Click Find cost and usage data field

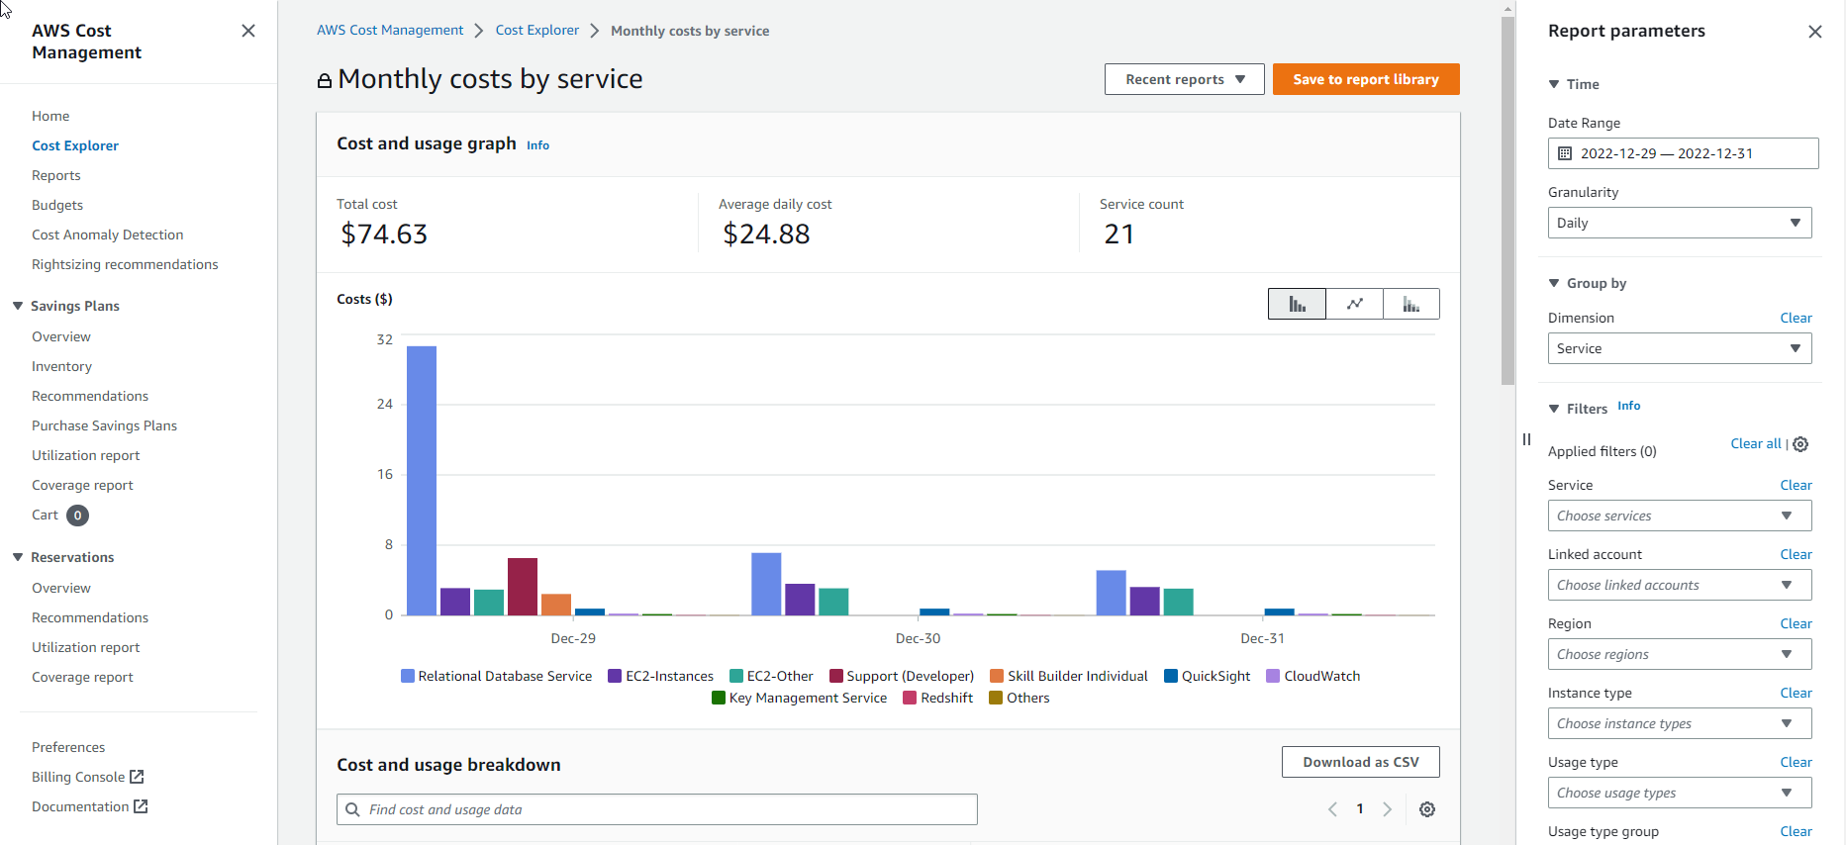(x=657, y=809)
